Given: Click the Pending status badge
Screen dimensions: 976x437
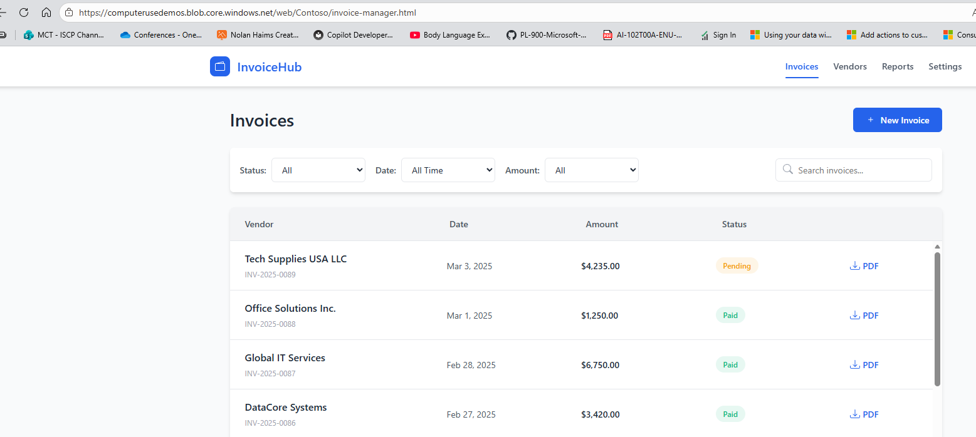Looking at the screenshot, I should point(737,266).
